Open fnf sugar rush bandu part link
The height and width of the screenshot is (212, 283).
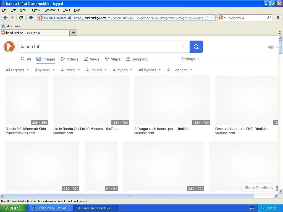pyautogui.click(x=162, y=129)
